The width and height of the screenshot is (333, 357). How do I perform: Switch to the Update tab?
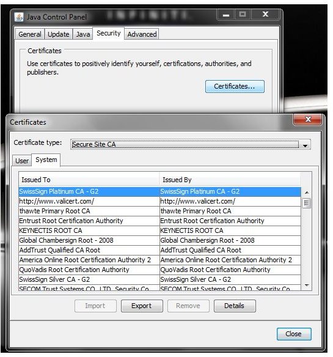tap(59, 34)
